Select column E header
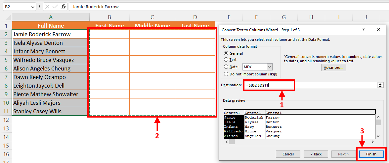 229,17
